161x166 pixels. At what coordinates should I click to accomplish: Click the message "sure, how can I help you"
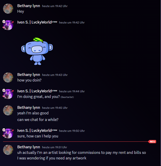(38, 136)
